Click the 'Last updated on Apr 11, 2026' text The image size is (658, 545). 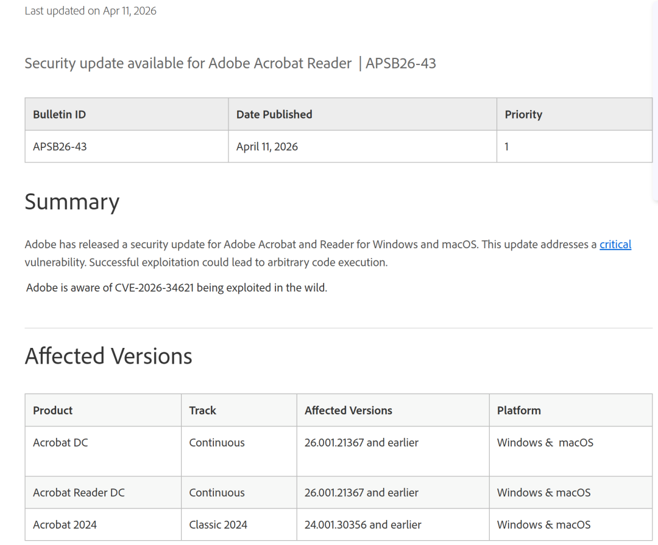[90, 11]
